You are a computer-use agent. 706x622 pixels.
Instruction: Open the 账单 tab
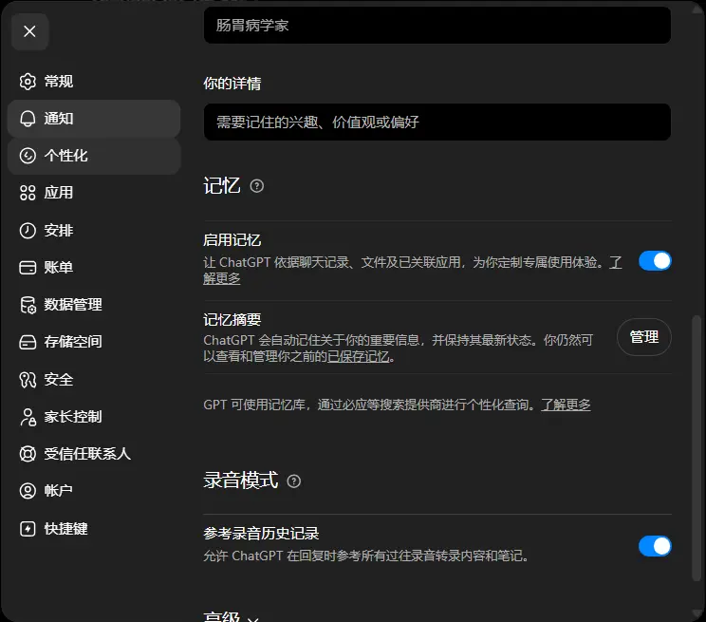[94, 267]
